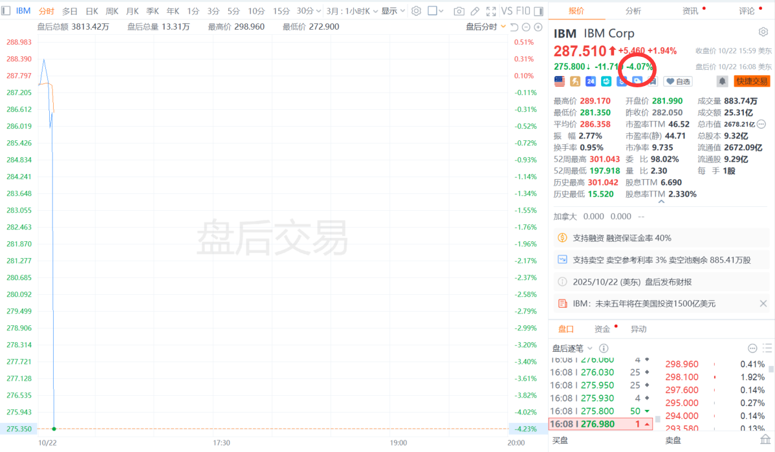Select the 日K chart period
Viewport: 775px width, 452px height.
92,11
